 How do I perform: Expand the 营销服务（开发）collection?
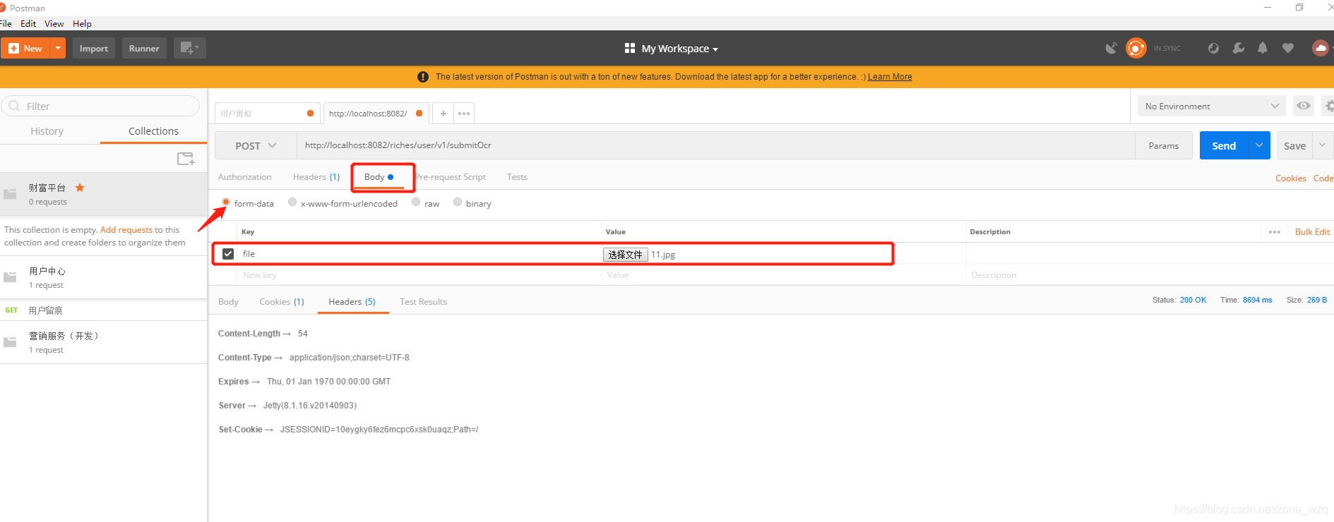click(103, 342)
